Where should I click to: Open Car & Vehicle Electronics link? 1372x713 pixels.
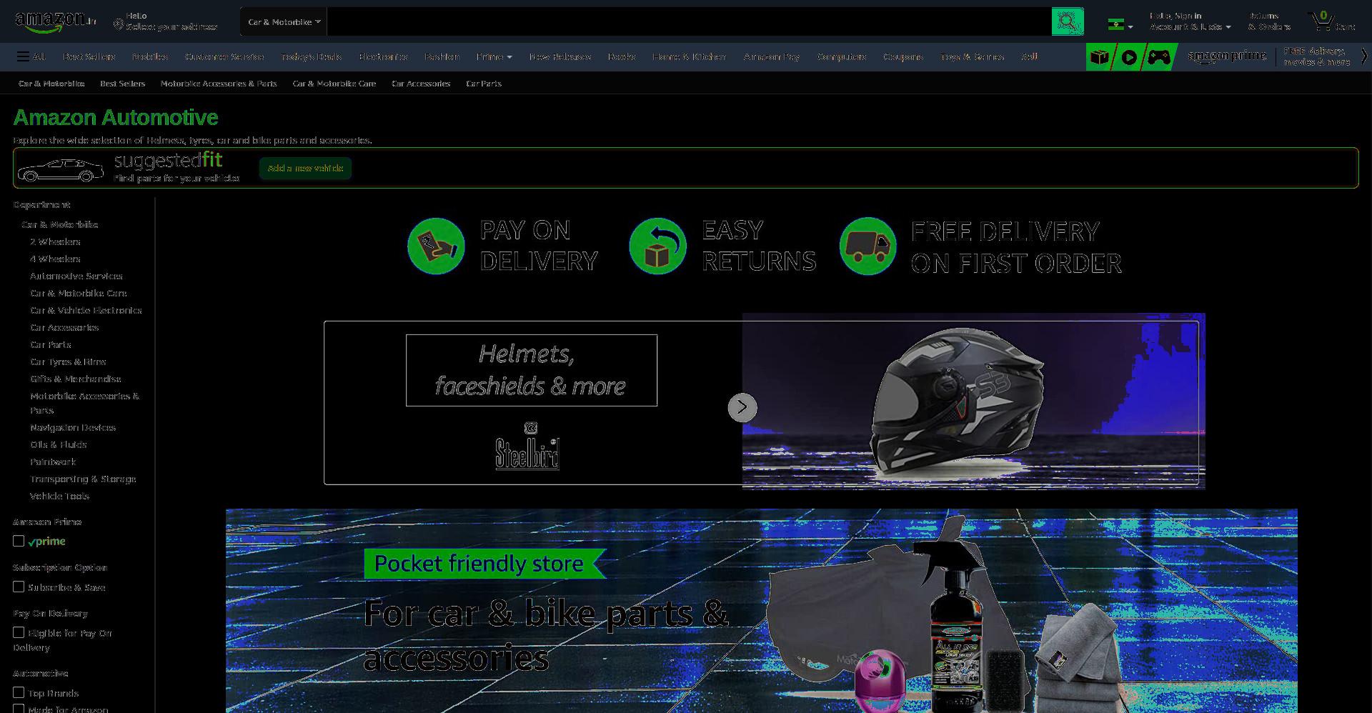[86, 310]
